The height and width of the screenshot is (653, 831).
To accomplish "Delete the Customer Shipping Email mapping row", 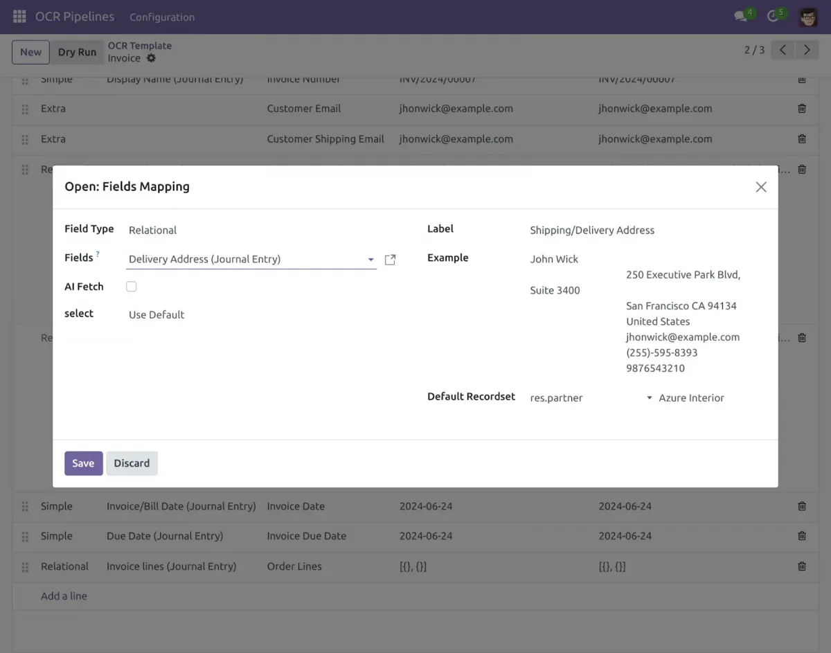I will click(801, 138).
